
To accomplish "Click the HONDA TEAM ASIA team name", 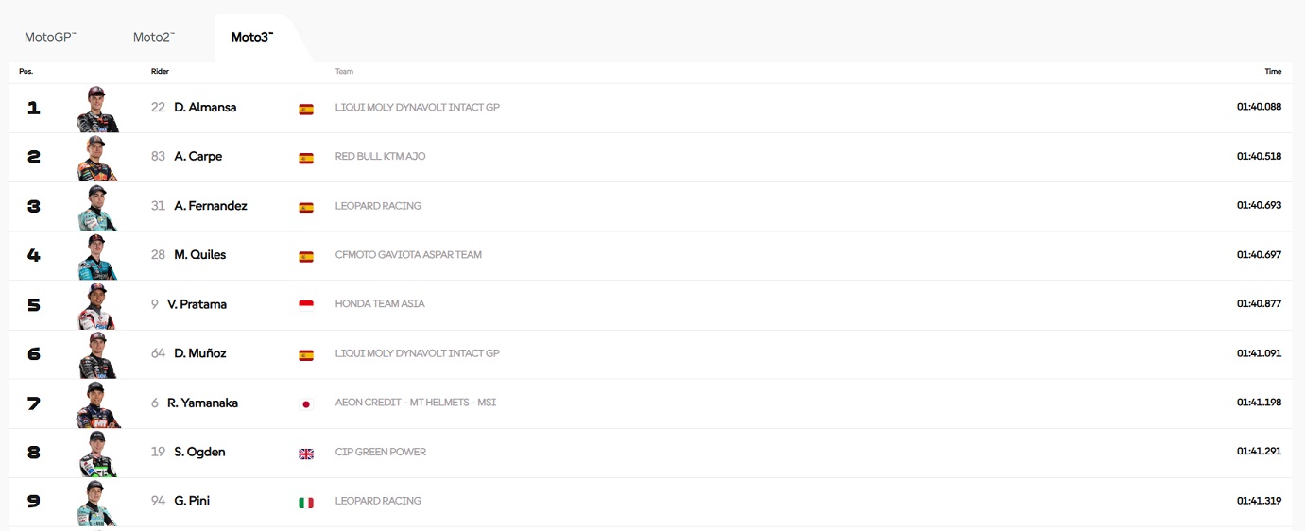I will click(x=380, y=304).
